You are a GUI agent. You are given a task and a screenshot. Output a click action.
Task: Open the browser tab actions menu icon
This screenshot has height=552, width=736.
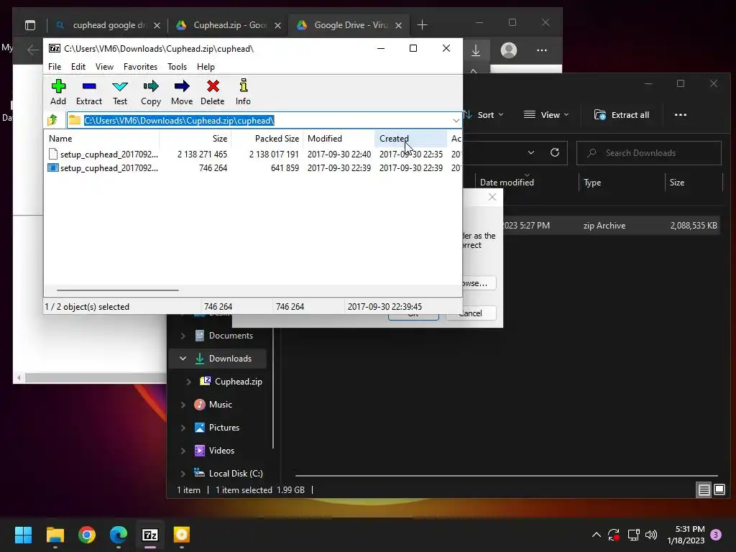pos(30,25)
